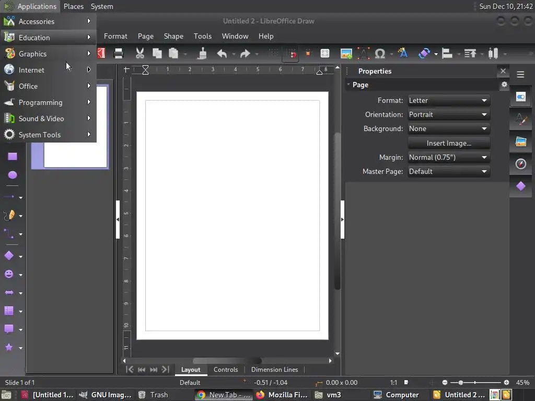535x401 pixels.
Task: Select the Ellipse drawing tool
Action: [x=13, y=175]
